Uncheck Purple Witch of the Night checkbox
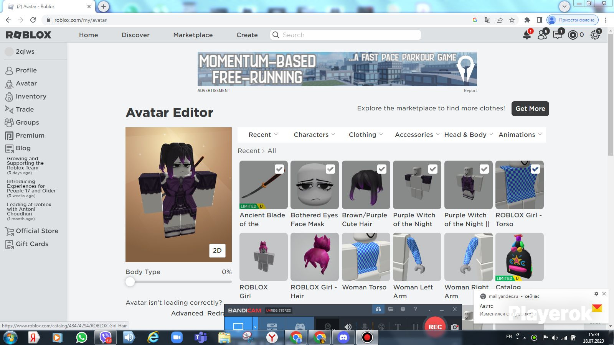 pyautogui.click(x=433, y=169)
